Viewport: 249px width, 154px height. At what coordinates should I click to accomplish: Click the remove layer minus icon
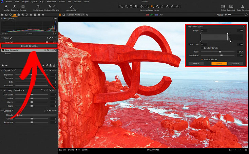tap(6, 65)
